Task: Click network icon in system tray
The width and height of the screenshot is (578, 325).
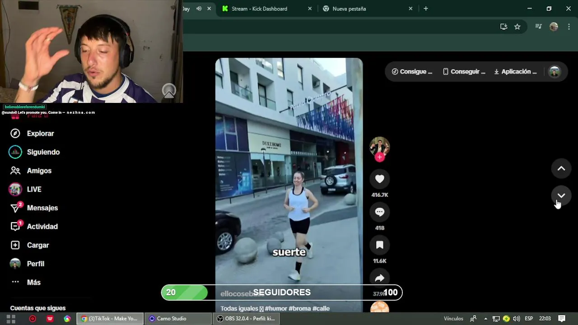Action: 496,319
